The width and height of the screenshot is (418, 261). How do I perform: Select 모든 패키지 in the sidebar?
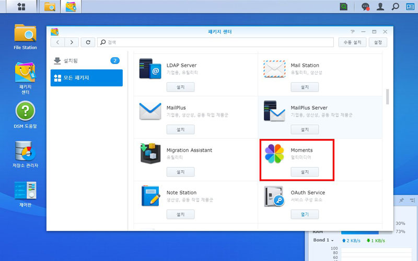pyautogui.click(x=86, y=78)
